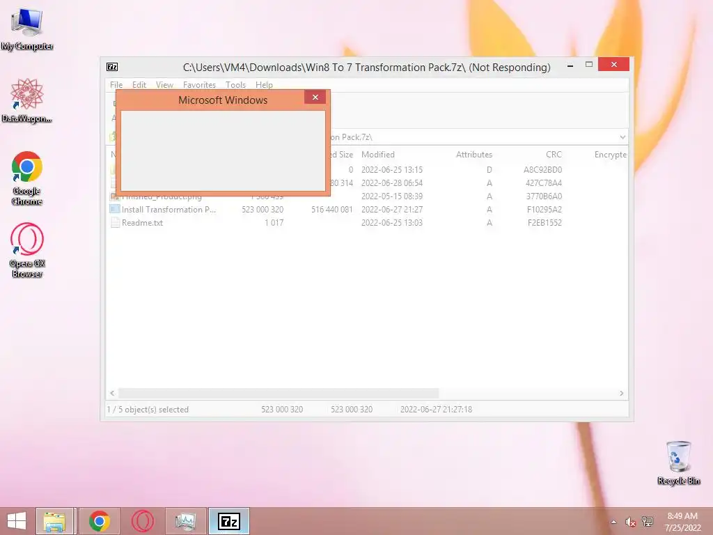This screenshot has width=713, height=535.
Task: Click the Windows Start button
Action: pos(17,521)
